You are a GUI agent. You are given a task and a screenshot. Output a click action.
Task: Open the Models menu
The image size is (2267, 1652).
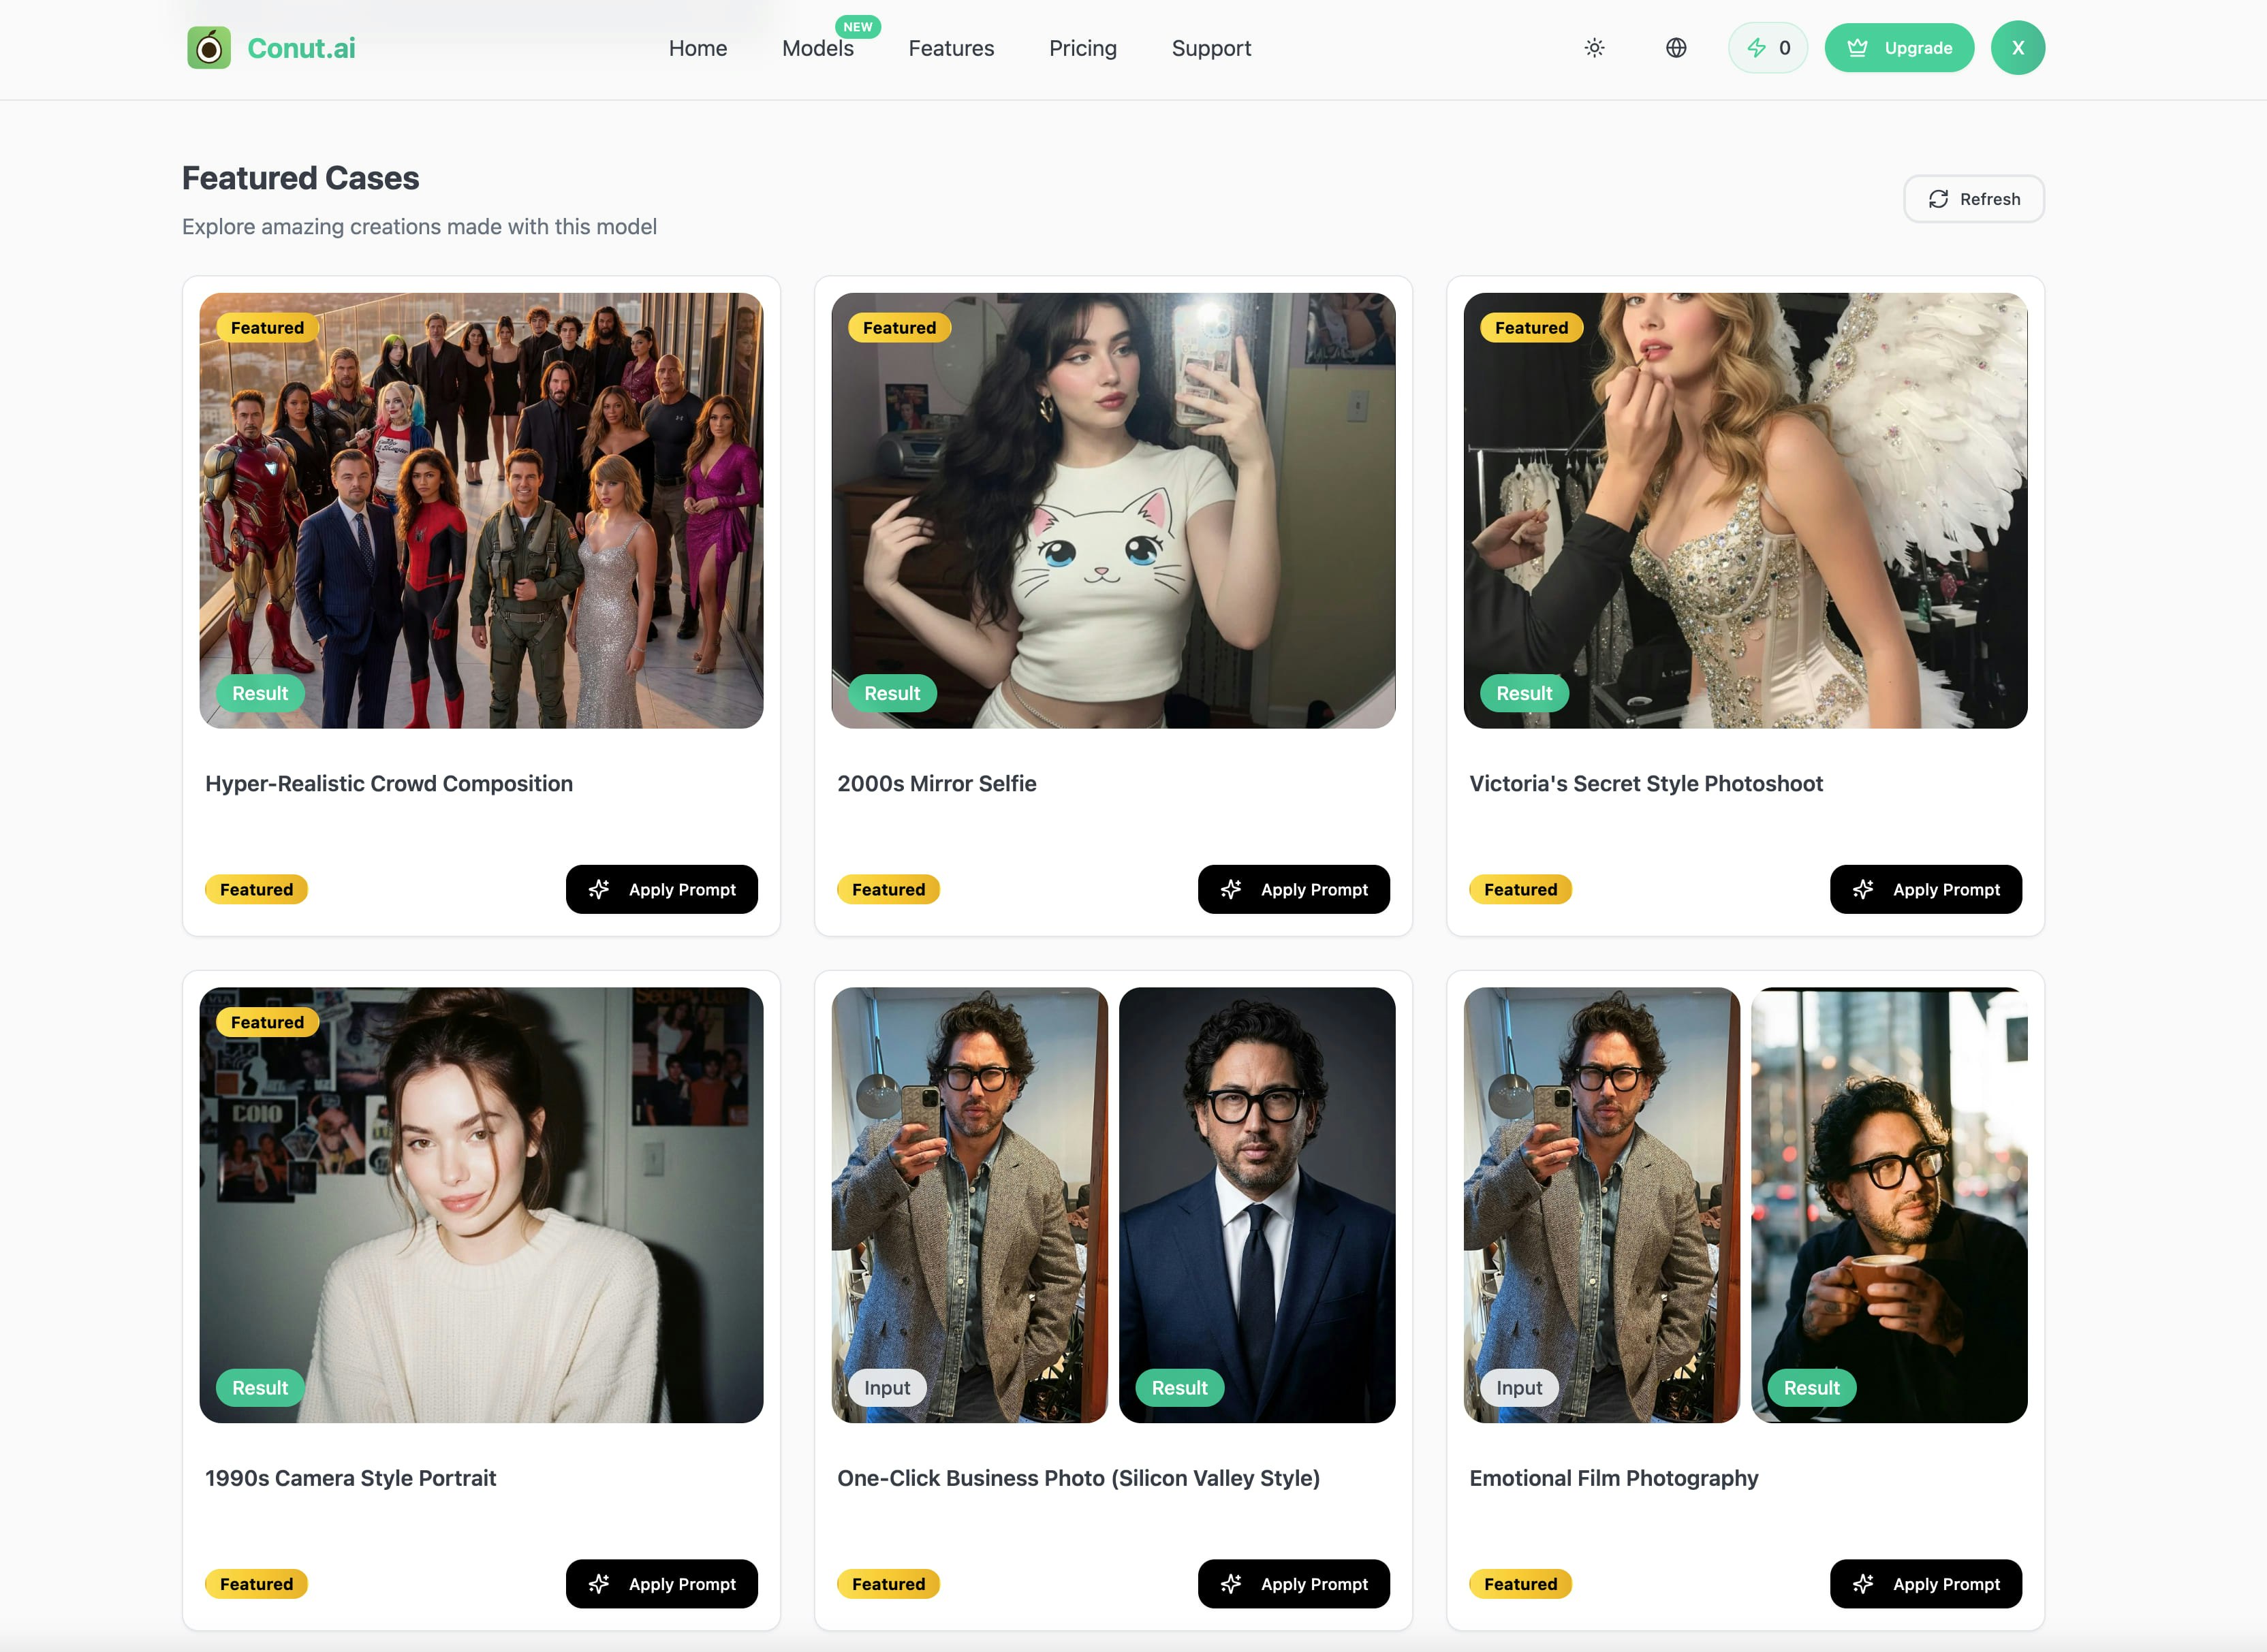[x=817, y=48]
